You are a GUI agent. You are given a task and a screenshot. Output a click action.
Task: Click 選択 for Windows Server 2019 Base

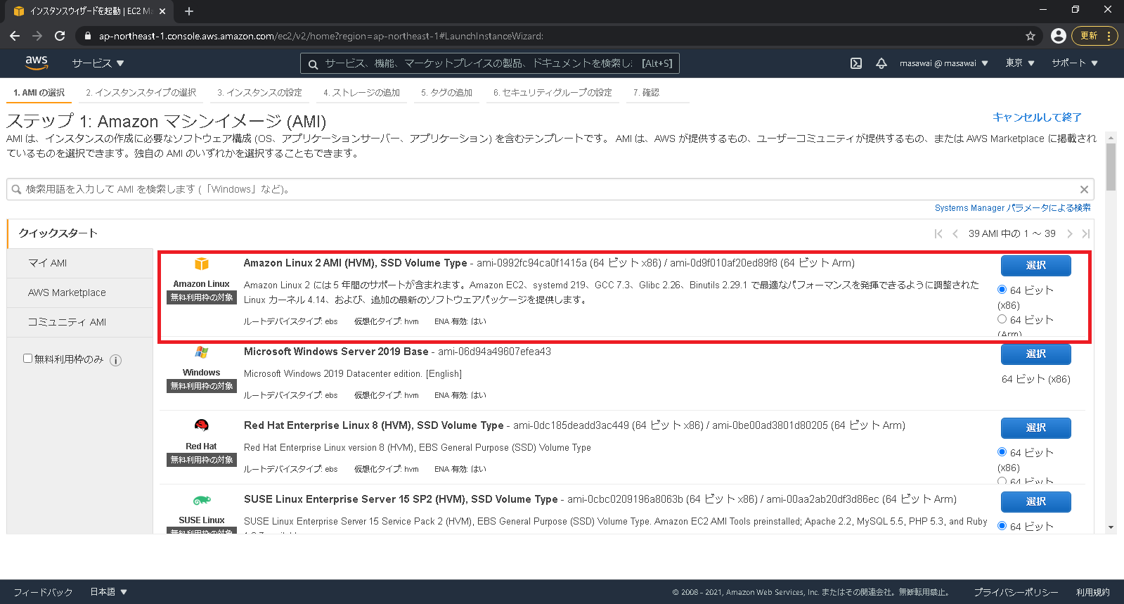tap(1035, 354)
